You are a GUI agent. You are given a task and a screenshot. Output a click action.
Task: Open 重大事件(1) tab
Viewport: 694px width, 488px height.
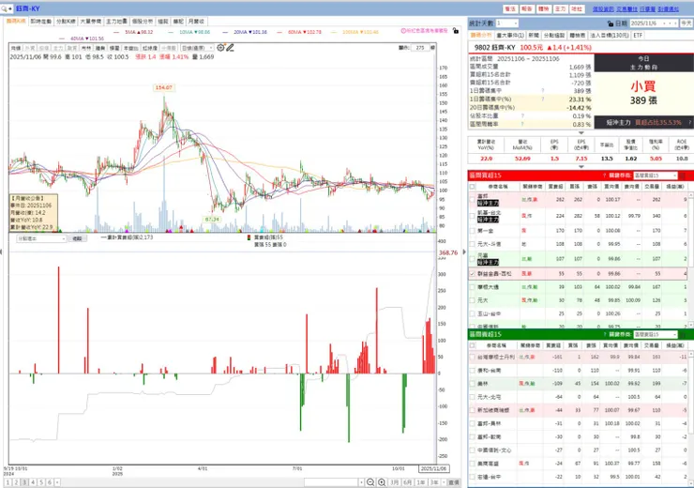[x=510, y=35]
